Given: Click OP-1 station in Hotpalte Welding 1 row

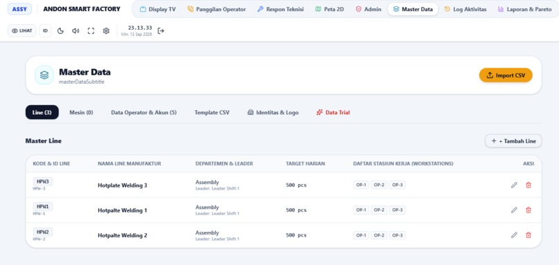Looking at the screenshot, I should 361,210.
